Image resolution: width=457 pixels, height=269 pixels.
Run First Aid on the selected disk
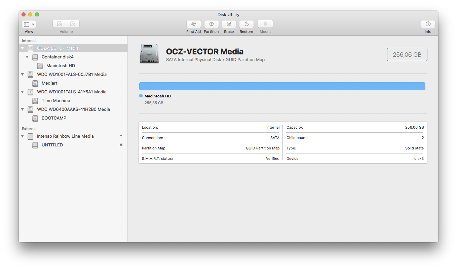(194, 24)
